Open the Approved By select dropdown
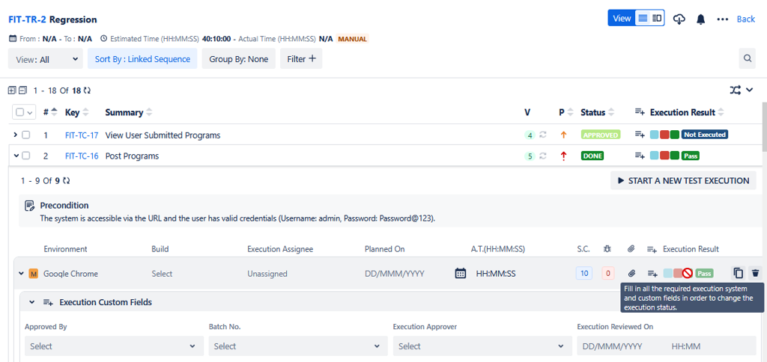Screen dimensions: 767x362 pos(113,346)
